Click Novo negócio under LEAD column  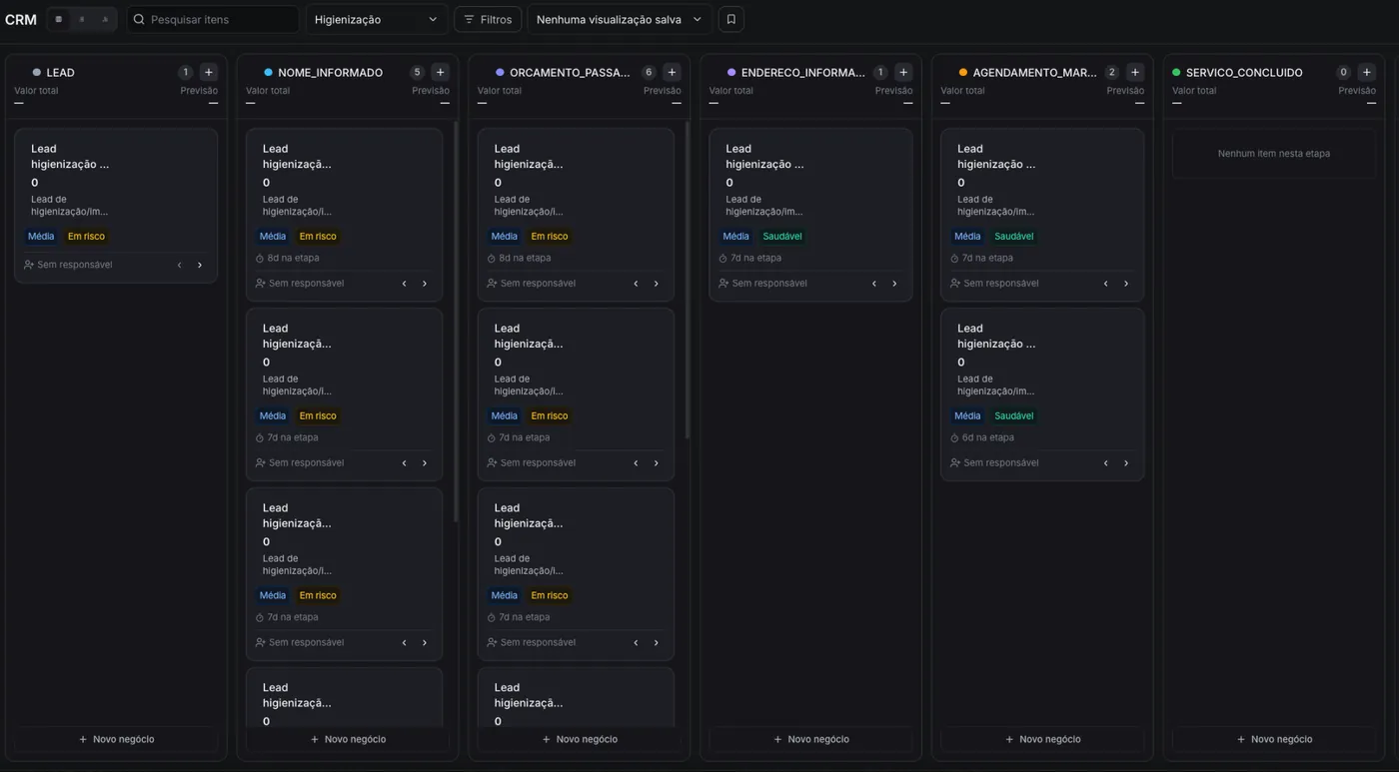pyautogui.click(x=116, y=739)
